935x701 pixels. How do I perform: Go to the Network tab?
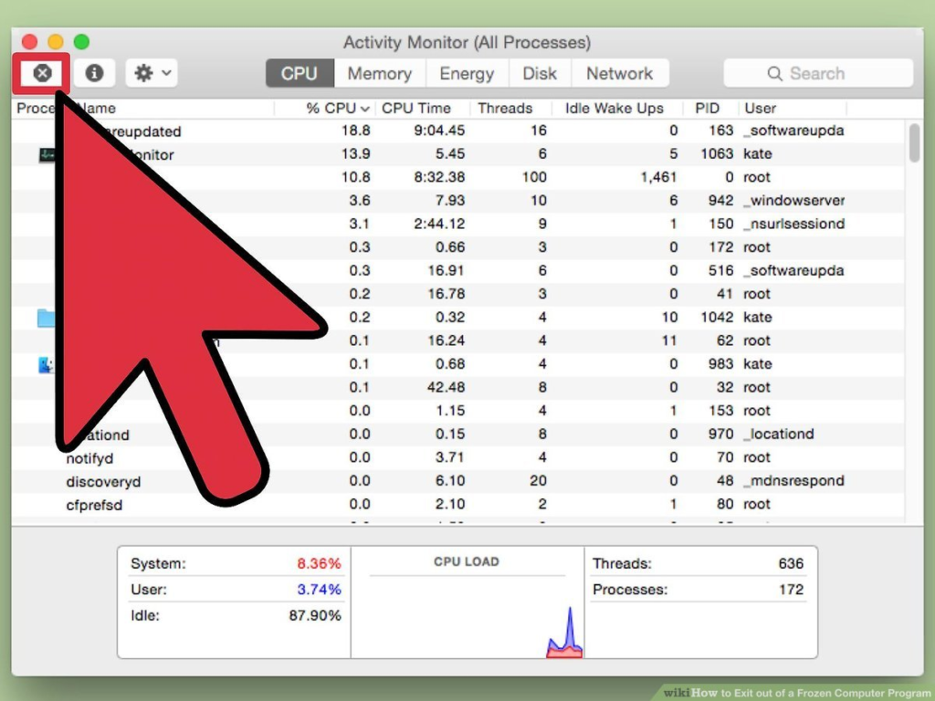pos(619,73)
